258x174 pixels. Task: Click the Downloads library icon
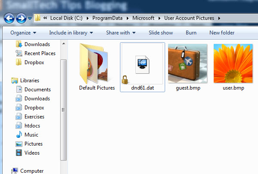(19, 98)
